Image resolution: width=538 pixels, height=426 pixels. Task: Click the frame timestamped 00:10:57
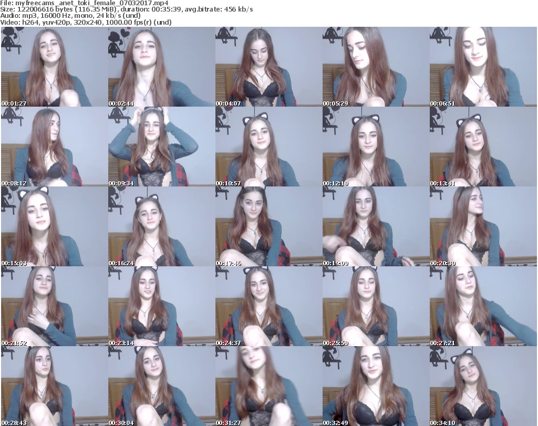(x=268, y=147)
